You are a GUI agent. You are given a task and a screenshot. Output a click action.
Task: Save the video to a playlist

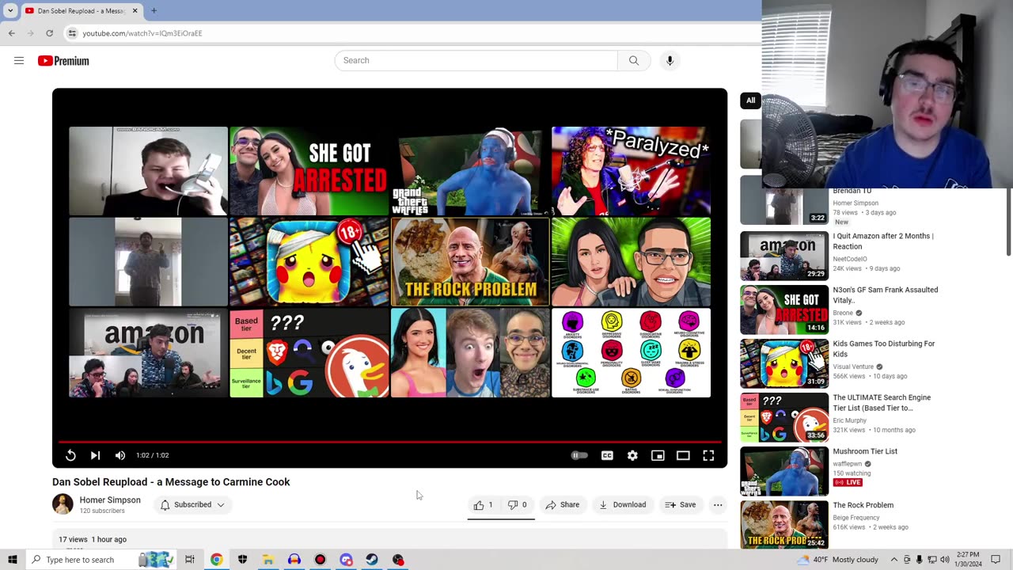[x=681, y=504]
